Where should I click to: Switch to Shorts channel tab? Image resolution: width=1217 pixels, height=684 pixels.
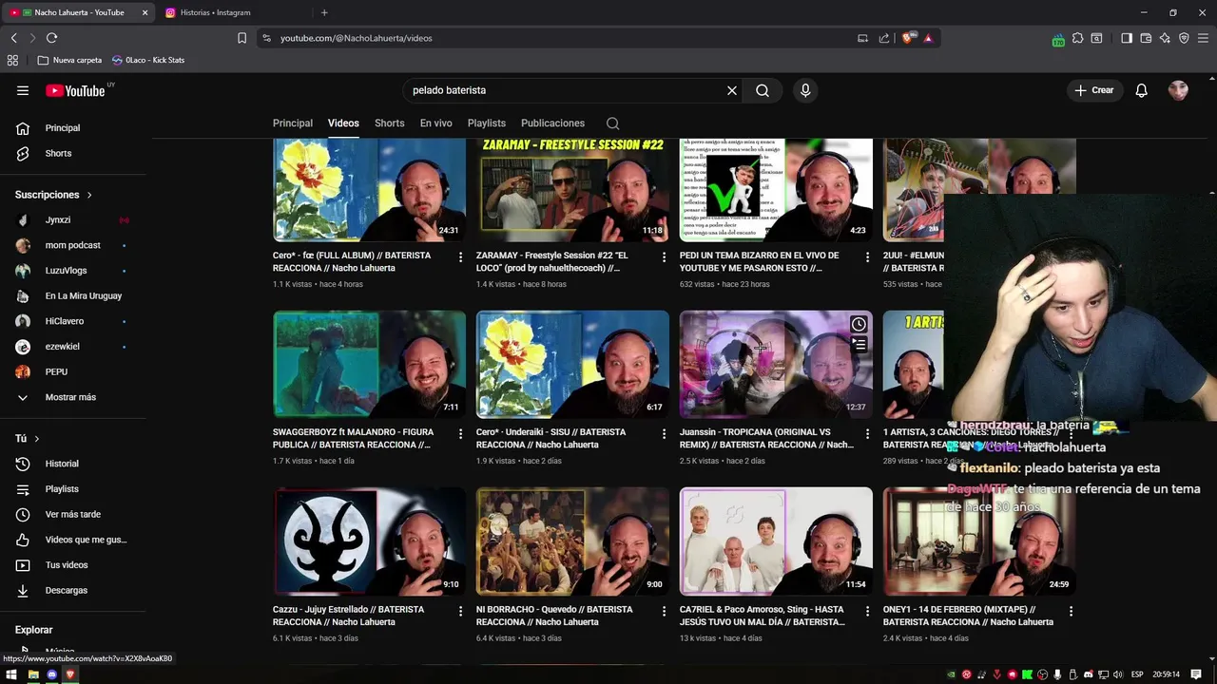point(389,123)
